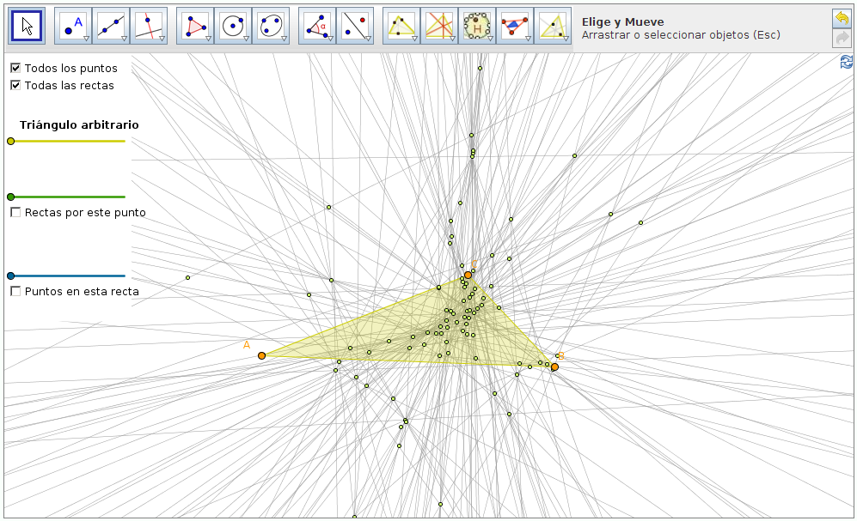Tick the Puntos en esta recta checkbox
The image size is (857, 521).
[x=15, y=291]
